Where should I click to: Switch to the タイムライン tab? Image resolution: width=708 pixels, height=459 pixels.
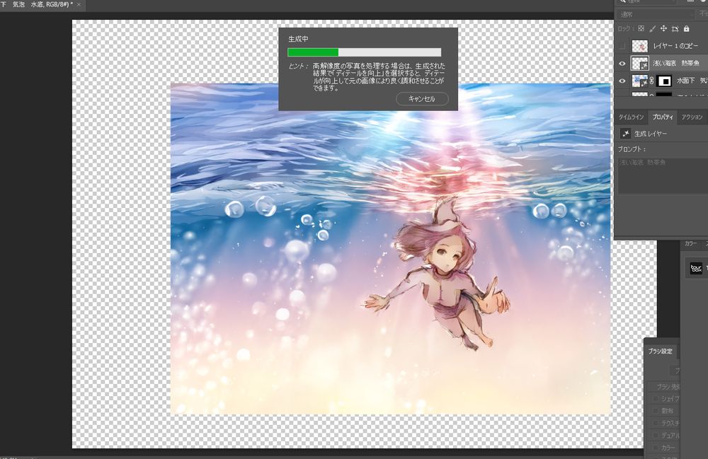point(632,117)
